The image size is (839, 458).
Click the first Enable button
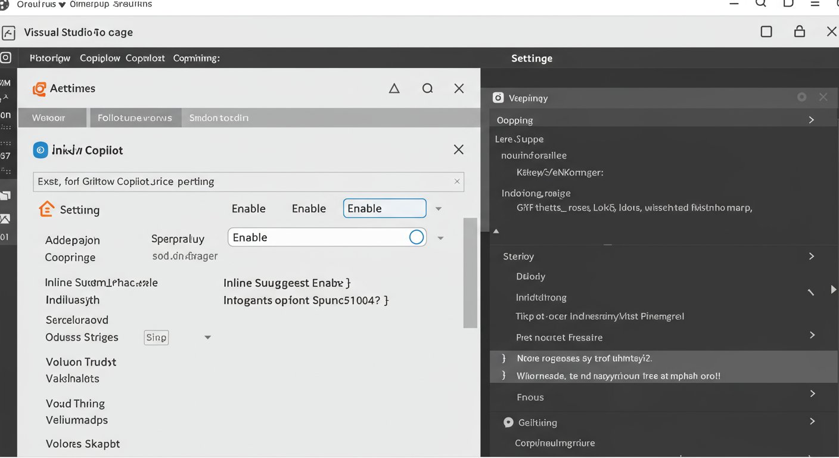click(x=248, y=208)
